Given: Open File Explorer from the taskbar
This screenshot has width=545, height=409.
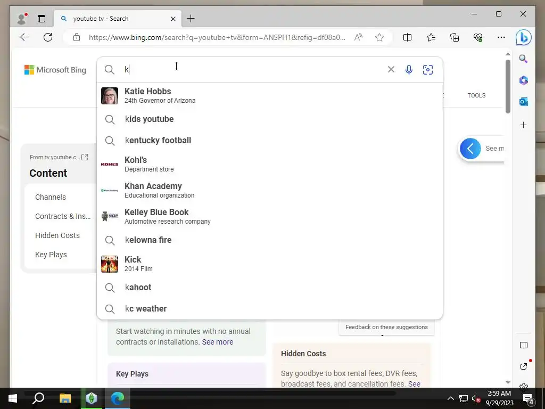Looking at the screenshot, I should pyautogui.click(x=65, y=398).
